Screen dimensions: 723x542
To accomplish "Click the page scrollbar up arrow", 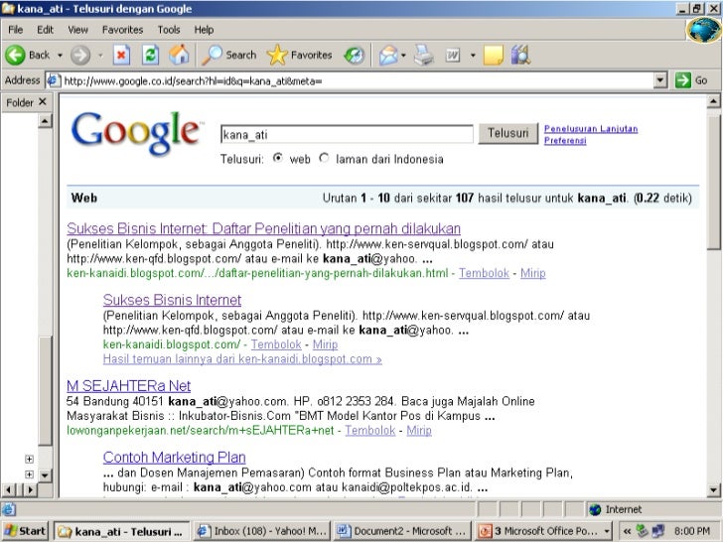I will coord(713,101).
